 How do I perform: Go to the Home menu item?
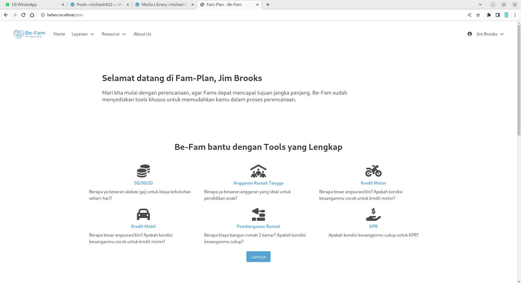tap(59, 34)
